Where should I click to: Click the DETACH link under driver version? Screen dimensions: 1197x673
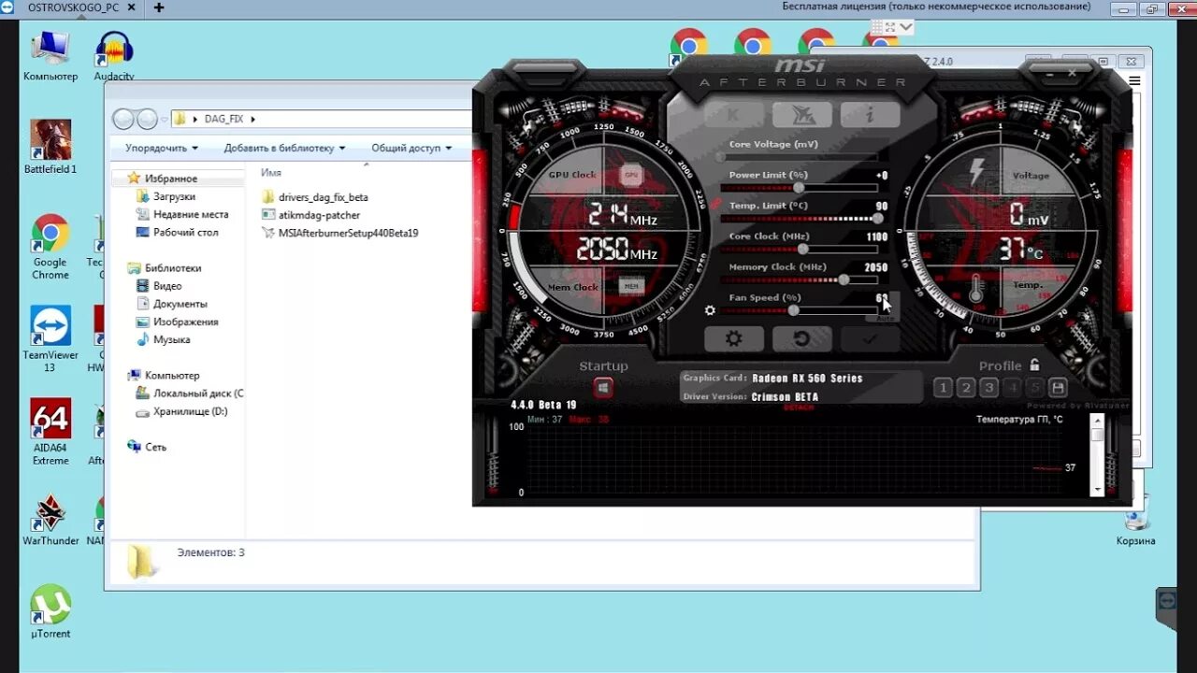click(799, 408)
